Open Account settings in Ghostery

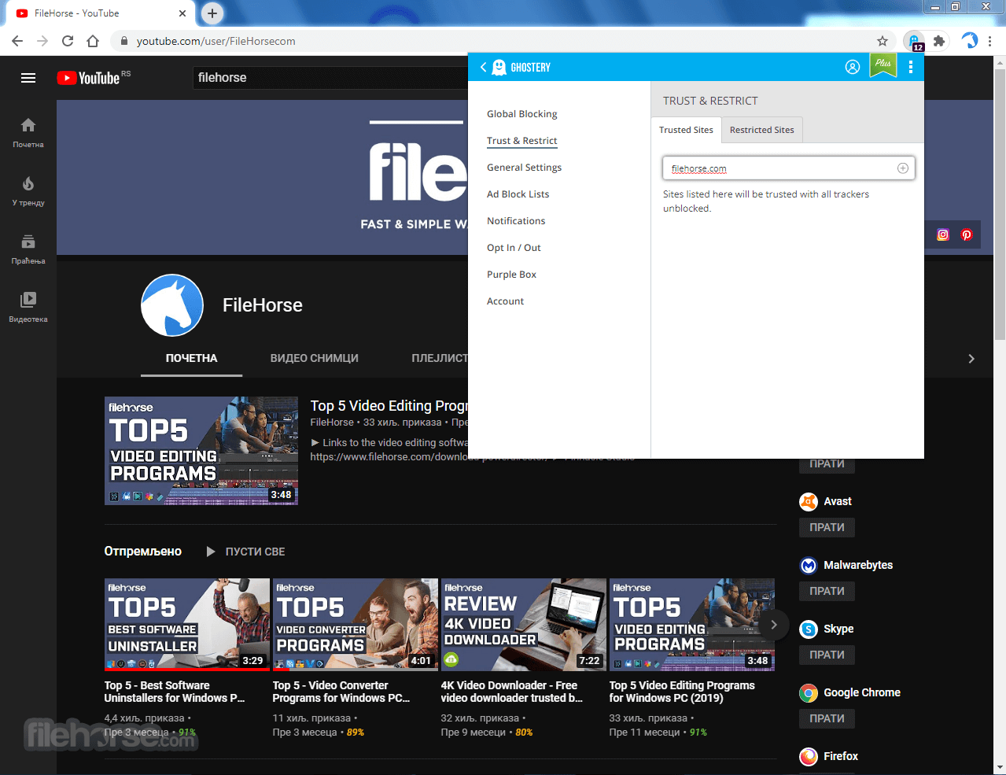(x=505, y=301)
